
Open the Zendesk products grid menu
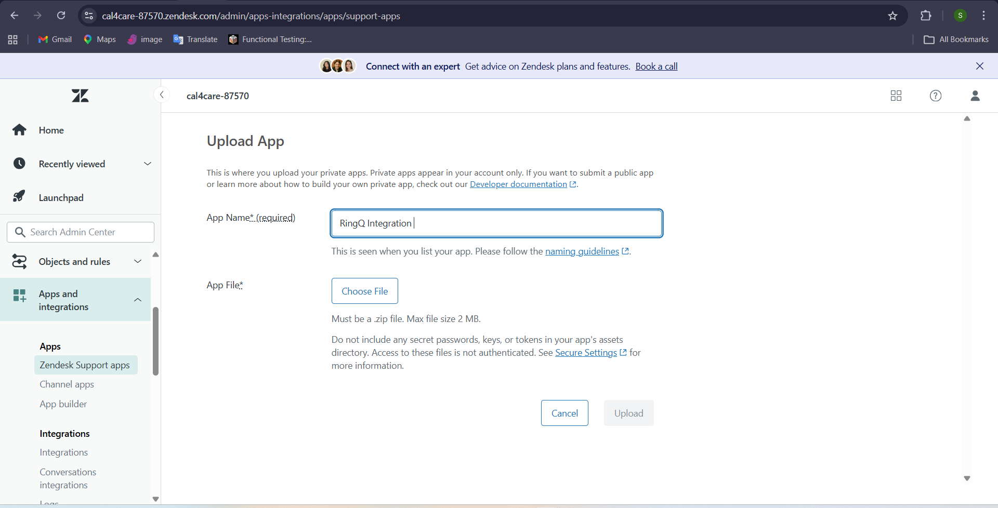pyautogui.click(x=896, y=96)
